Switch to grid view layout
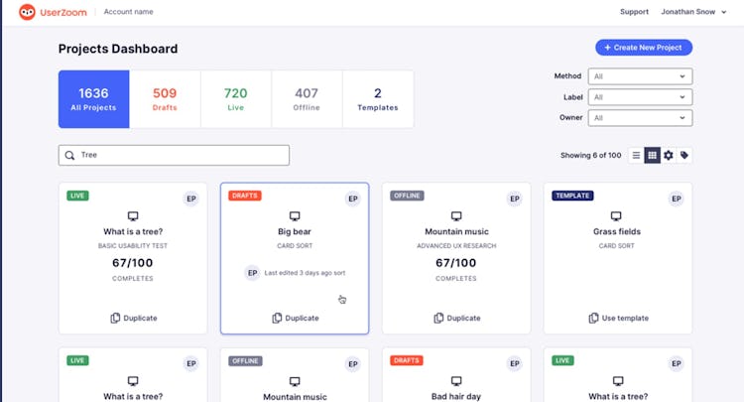The height and width of the screenshot is (402, 744). tap(653, 155)
